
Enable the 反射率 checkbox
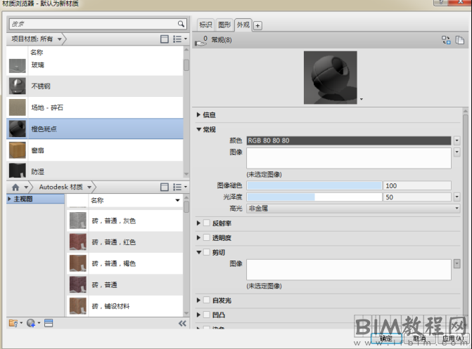pos(206,223)
